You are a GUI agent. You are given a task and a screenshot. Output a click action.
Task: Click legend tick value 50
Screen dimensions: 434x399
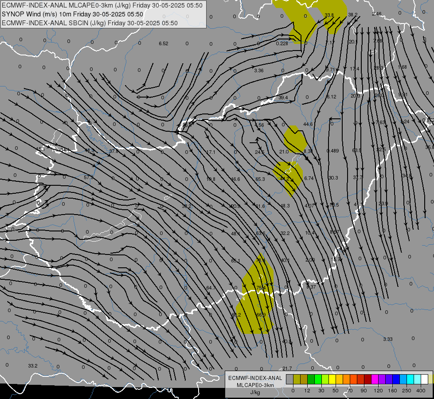point(336,391)
